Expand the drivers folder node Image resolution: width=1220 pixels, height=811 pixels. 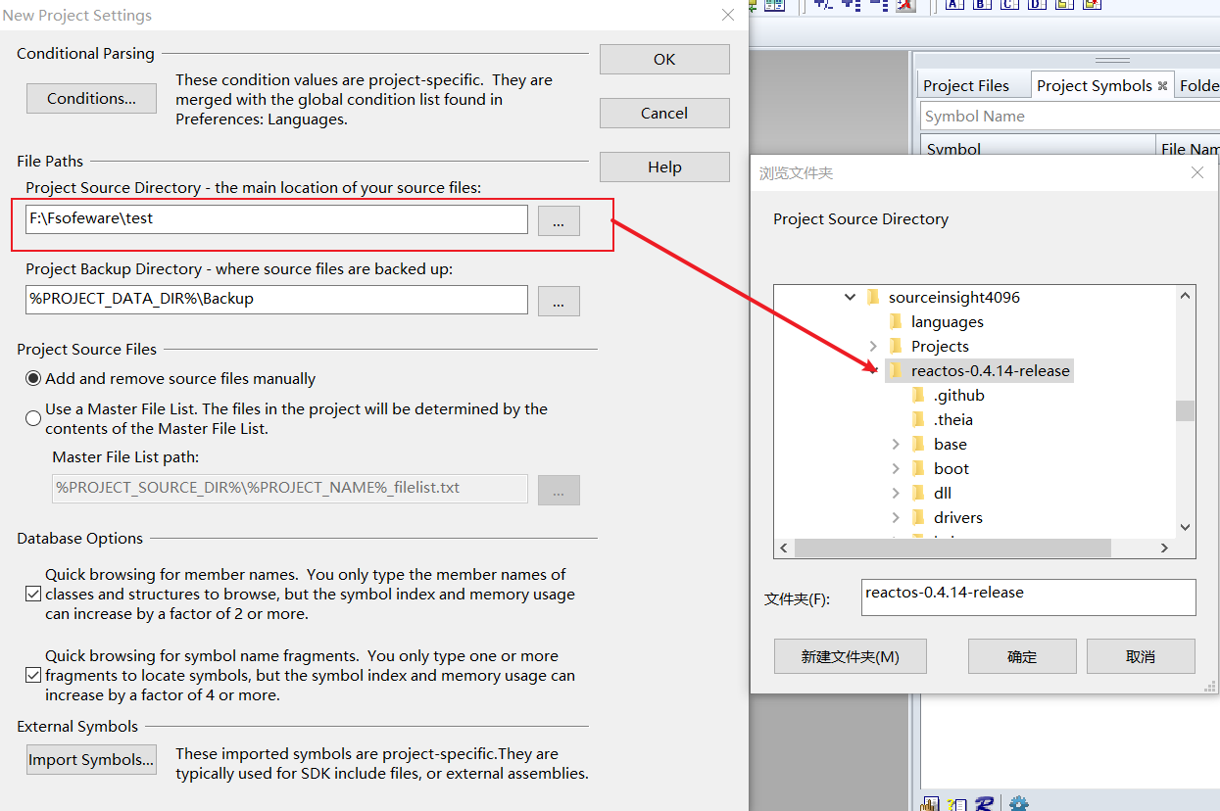click(x=896, y=517)
